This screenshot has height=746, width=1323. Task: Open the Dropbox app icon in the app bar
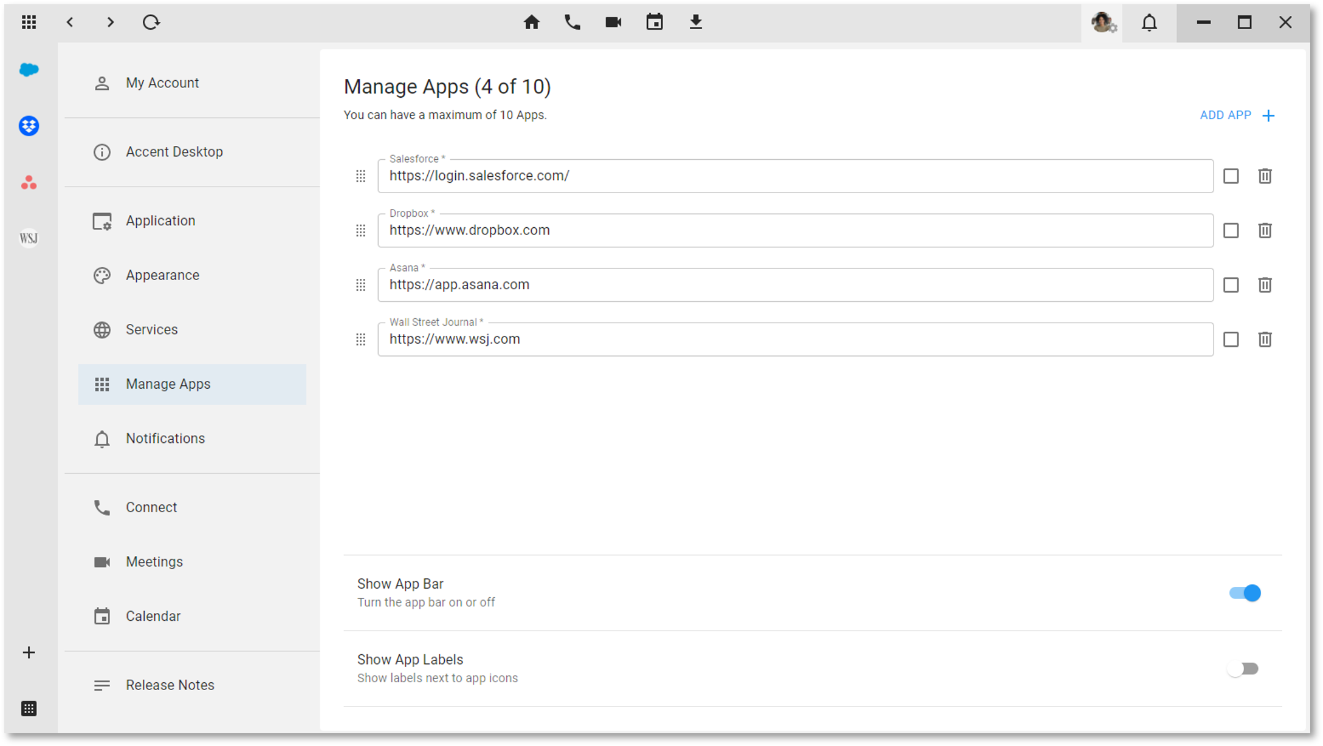29,126
